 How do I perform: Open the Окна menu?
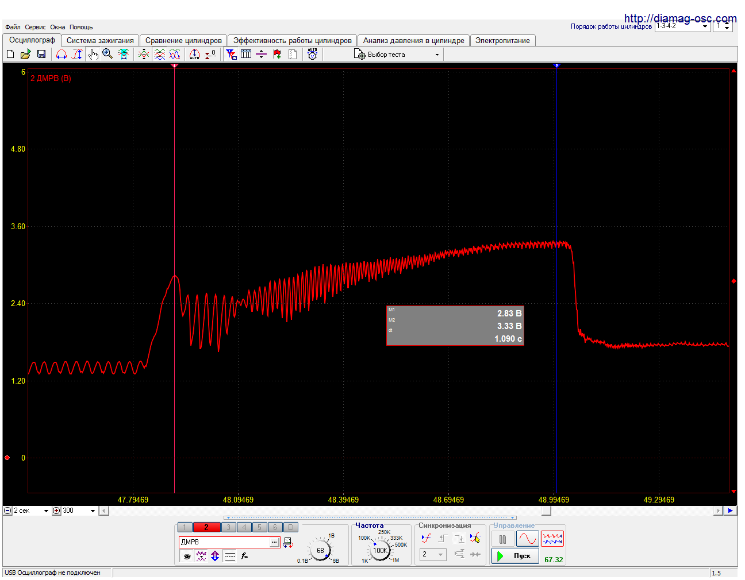(57, 27)
